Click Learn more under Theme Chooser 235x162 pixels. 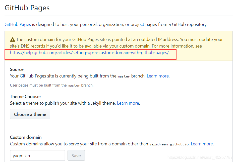pos(128,103)
